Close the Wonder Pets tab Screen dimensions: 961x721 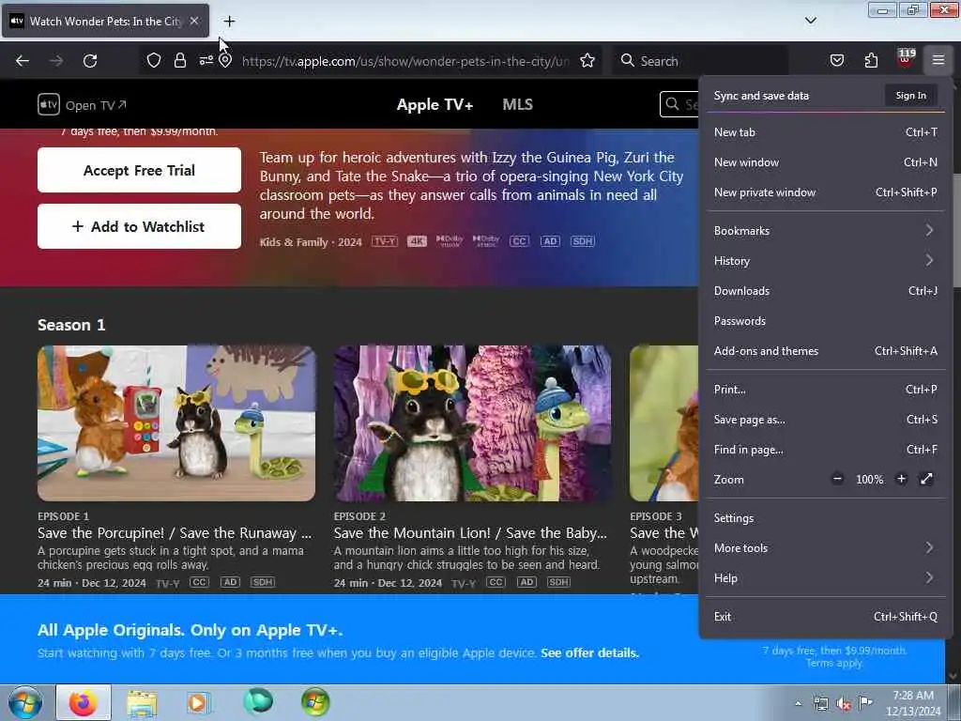[x=194, y=21]
